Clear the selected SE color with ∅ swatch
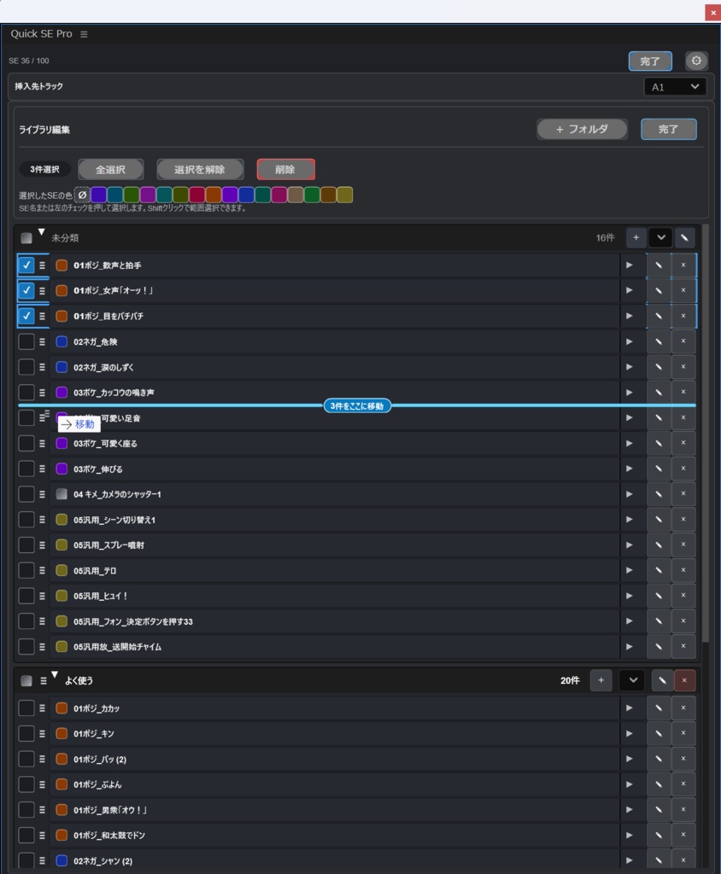 82,195
